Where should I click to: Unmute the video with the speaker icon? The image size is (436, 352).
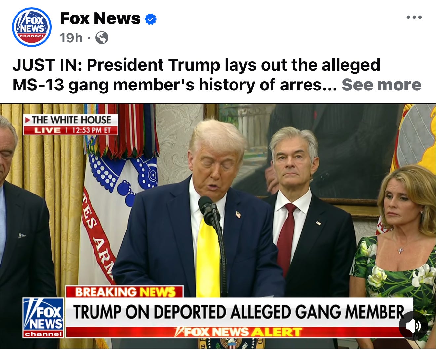[x=413, y=326]
